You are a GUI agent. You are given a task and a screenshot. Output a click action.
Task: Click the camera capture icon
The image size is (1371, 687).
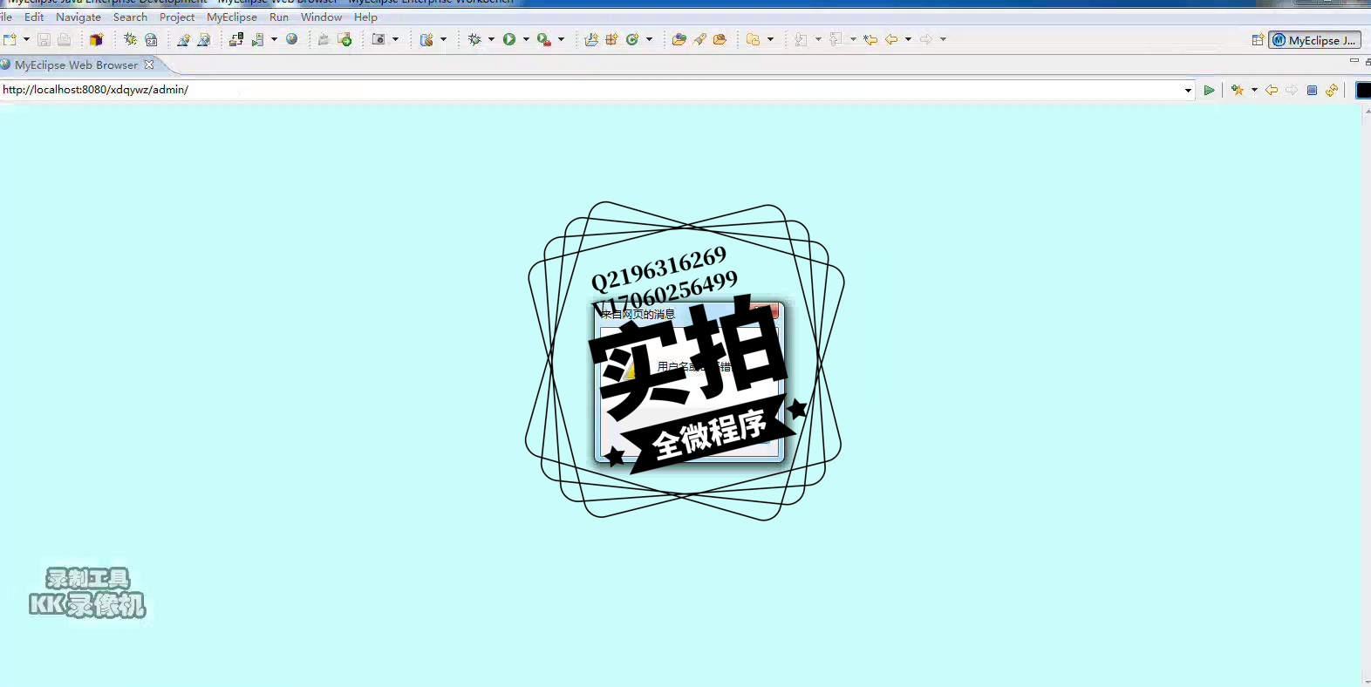[x=379, y=39]
